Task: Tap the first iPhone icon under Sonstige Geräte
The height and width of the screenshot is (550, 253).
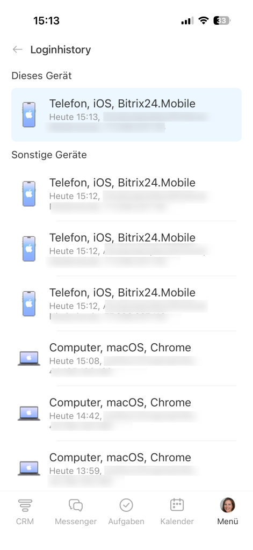Action: [29, 193]
